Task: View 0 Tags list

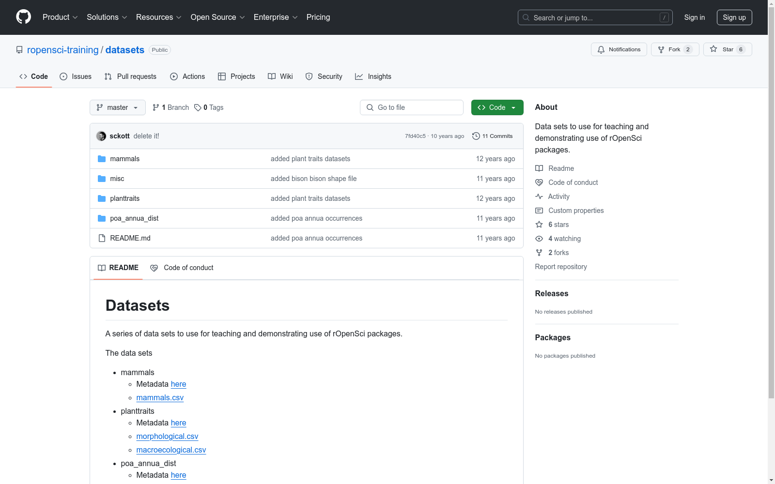Action: pyautogui.click(x=209, y=107)
